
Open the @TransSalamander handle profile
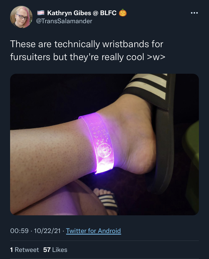(64, 21)
